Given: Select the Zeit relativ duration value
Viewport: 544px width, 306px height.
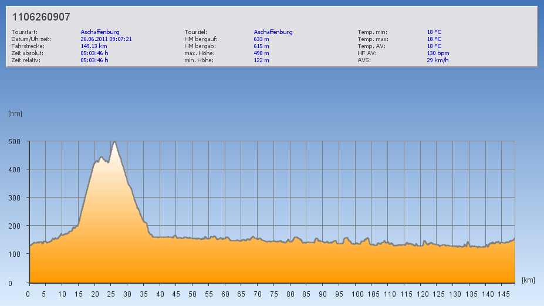Looking at the screenshot, I should (94, 60).
